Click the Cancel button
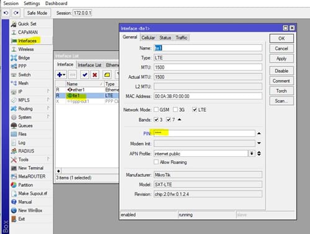Viewport: 310px width, 234px height. pyautogui.click(x=281, y=48)
